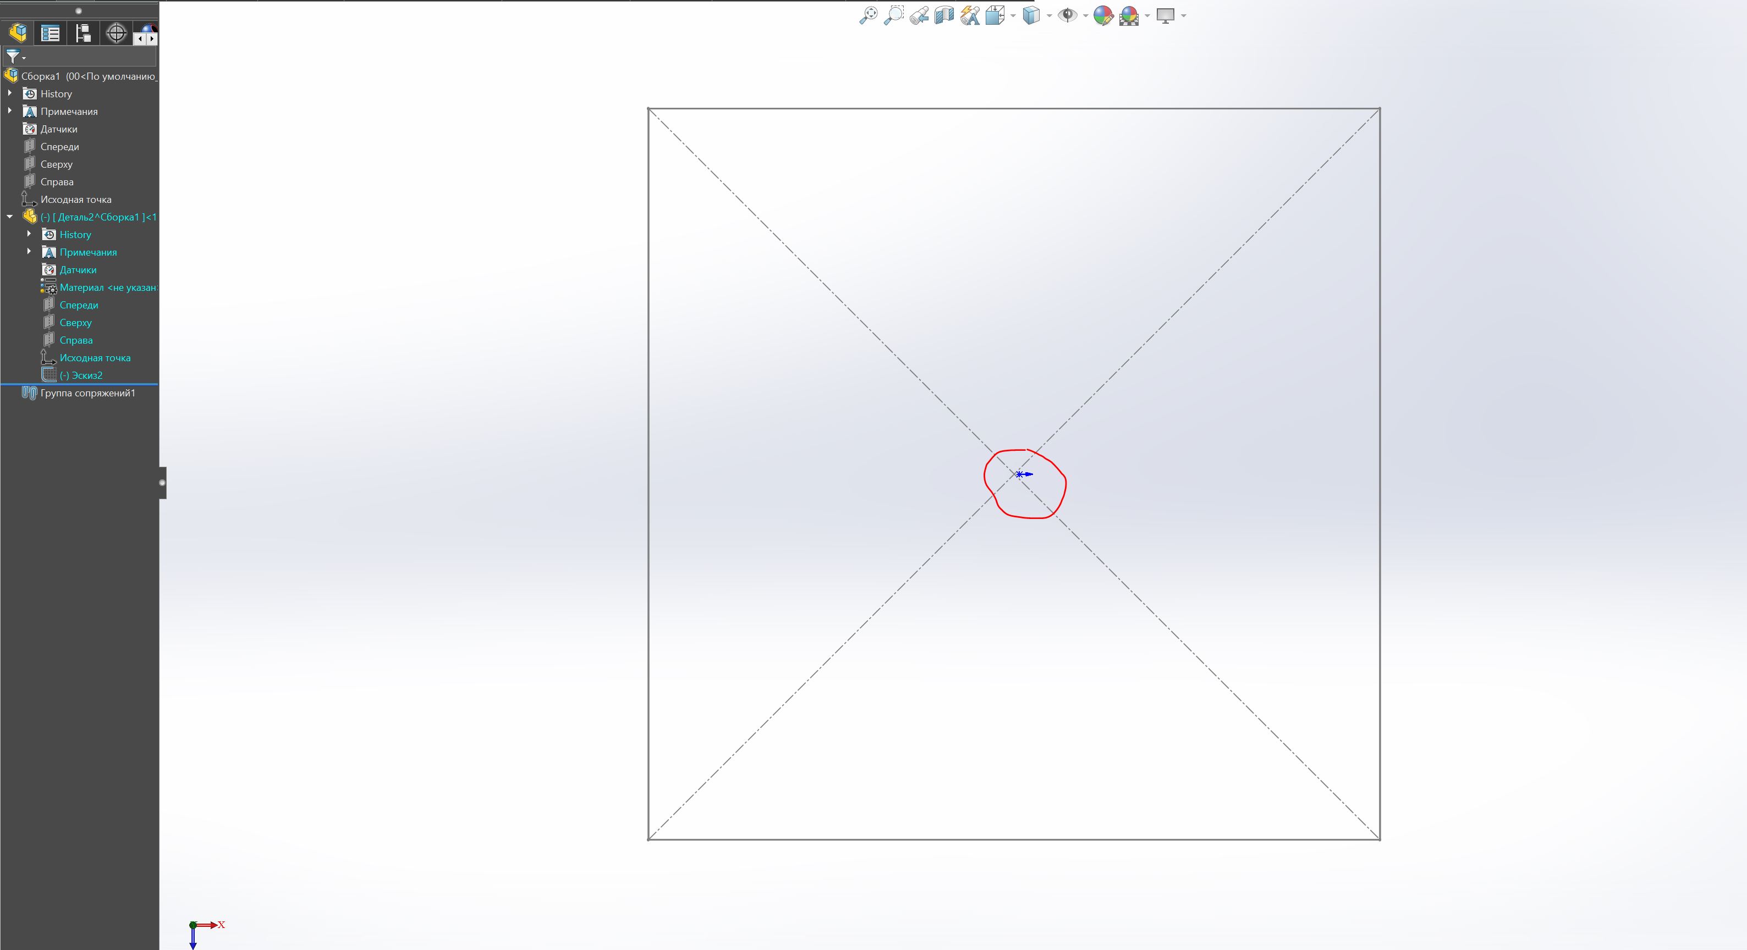Select History under Деталь2
Screen dimensions: 1747x950
click(x=75, y=235)
